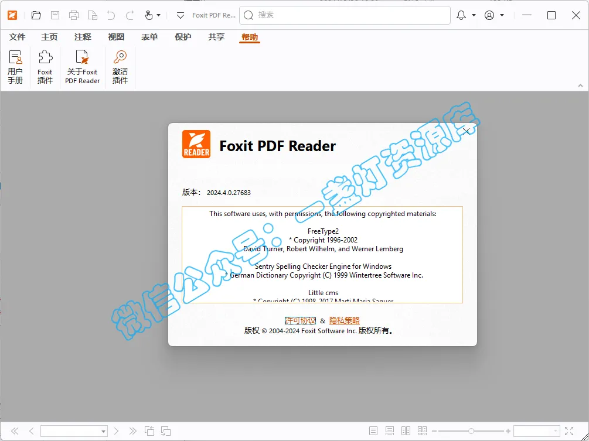Screen dimensions: 589x441
Task: Open the 用户手册 user manual
Action: [x=15, y=67]
